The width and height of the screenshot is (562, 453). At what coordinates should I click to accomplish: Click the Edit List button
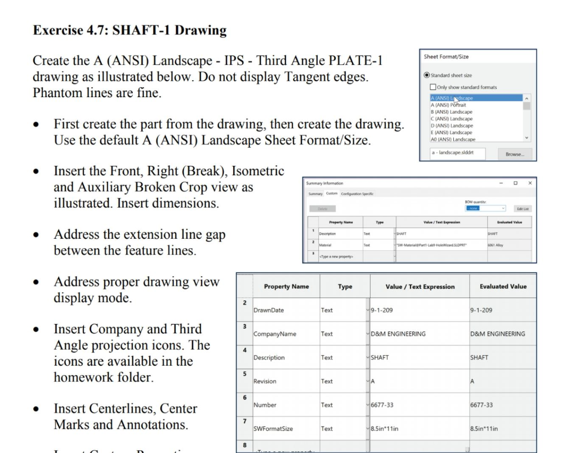click(x=522, y=209)
